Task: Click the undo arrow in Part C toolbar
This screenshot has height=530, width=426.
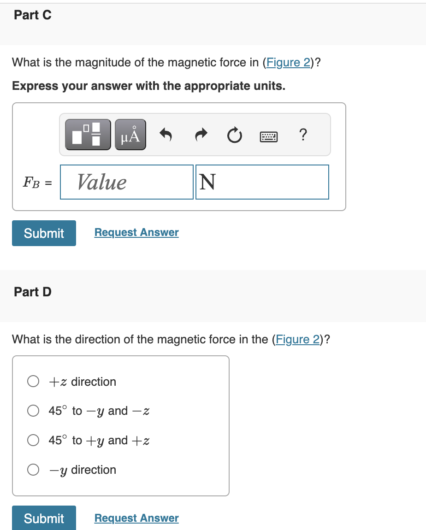Action: (166, 134)
